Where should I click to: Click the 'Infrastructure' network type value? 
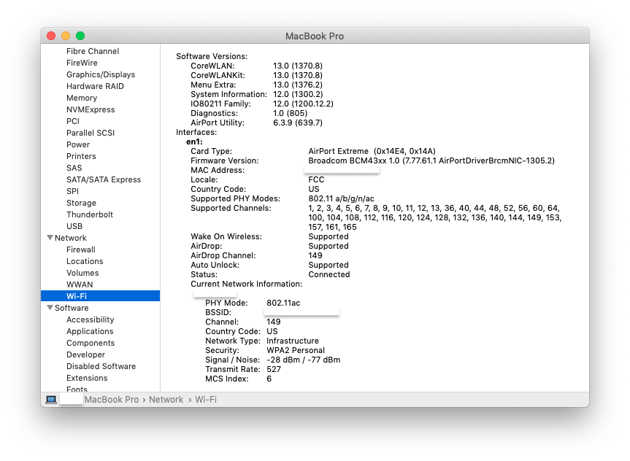[293, 341]
